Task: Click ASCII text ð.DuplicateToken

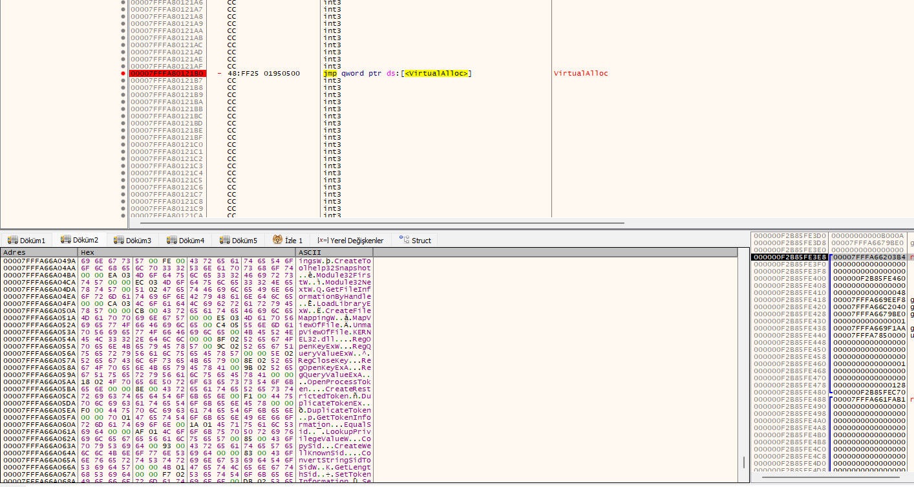Action: 335,410
